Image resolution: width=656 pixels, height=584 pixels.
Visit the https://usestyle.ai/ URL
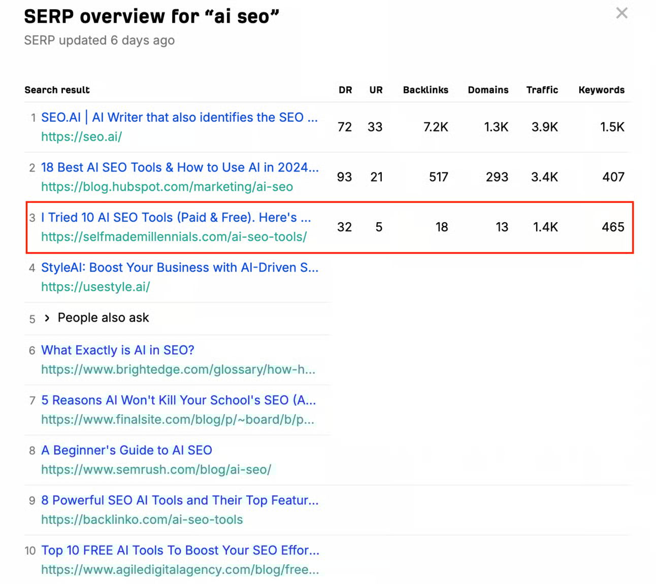(95, 287)
